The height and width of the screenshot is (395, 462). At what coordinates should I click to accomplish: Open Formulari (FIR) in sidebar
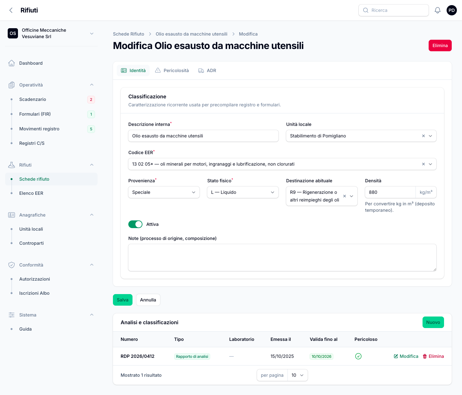pos(51,114)
